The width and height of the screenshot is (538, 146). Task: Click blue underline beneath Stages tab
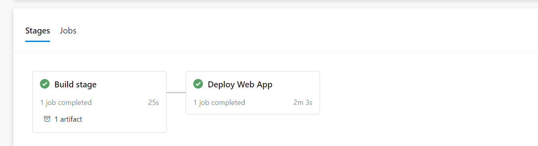tap(38, 41)
